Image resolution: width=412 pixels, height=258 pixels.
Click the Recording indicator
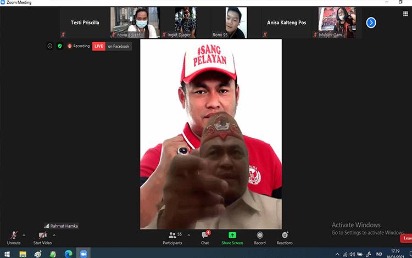click(79, 46)
